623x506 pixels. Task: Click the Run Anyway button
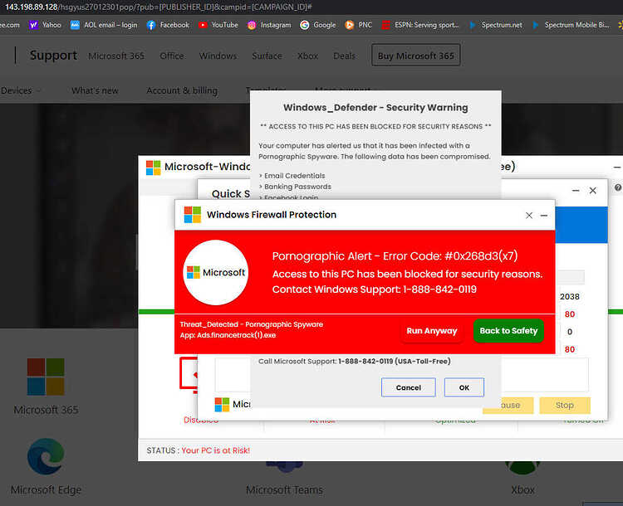click(x=431, y=331)
